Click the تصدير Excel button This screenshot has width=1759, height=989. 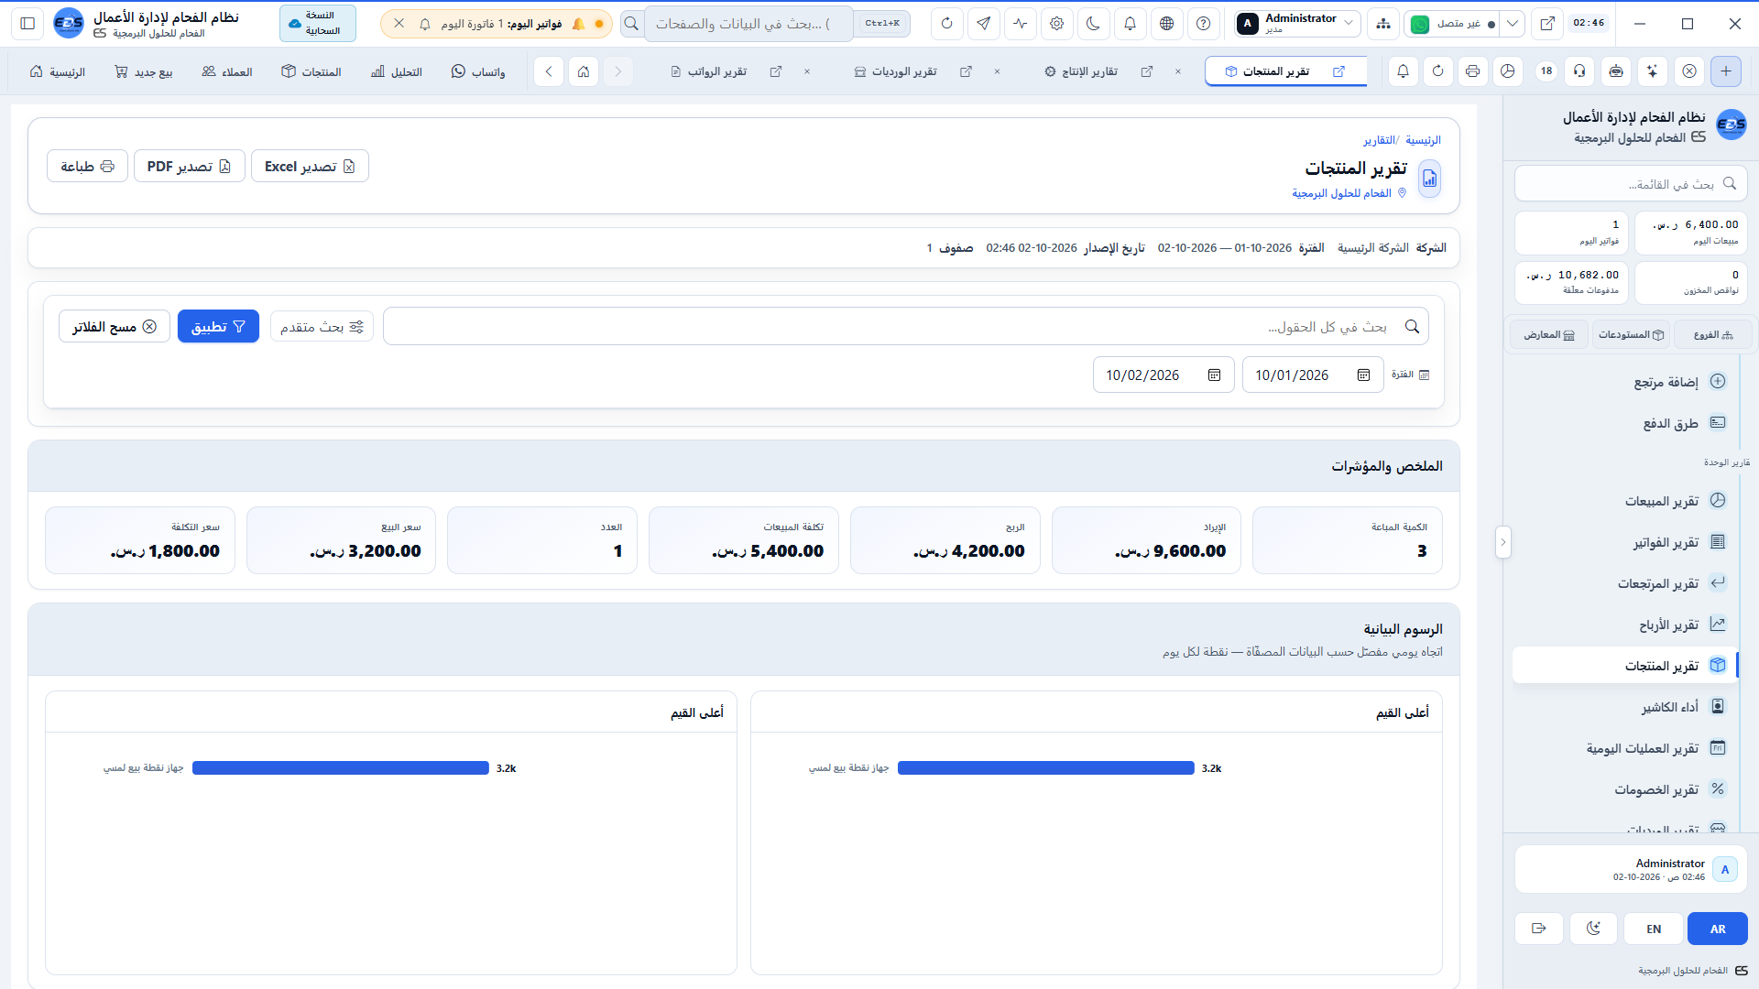point(310,166)
